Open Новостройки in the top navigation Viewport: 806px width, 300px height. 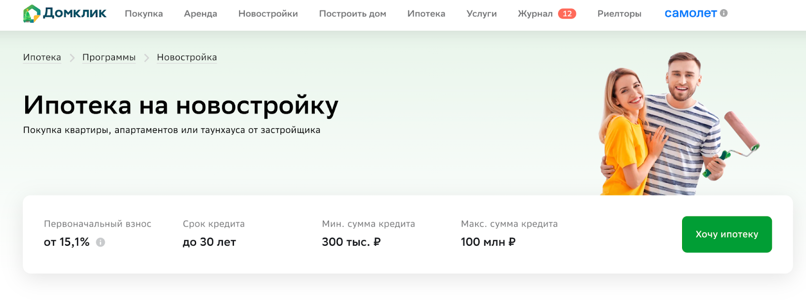[x=268, y=14]
